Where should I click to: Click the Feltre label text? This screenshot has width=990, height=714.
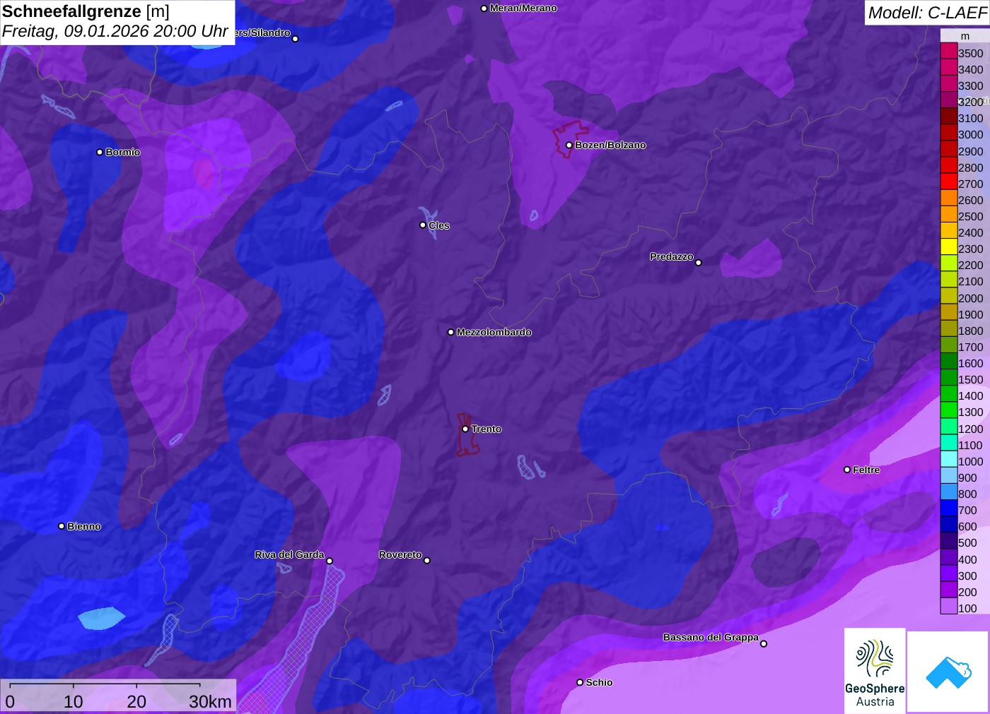coord(866,470)
